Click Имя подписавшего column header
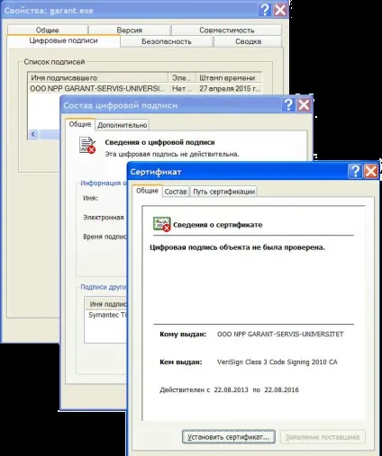382x456 pixels. click(x=98, y=77)
